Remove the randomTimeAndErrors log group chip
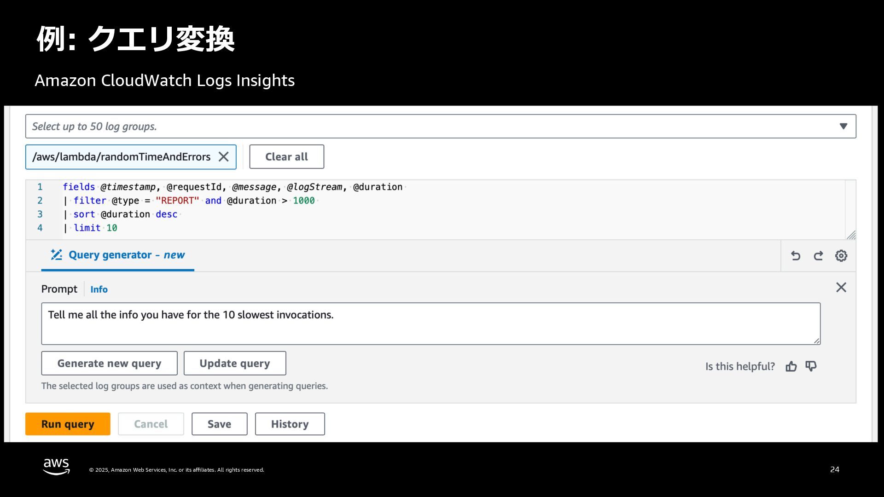 click(x=224, y=157)
